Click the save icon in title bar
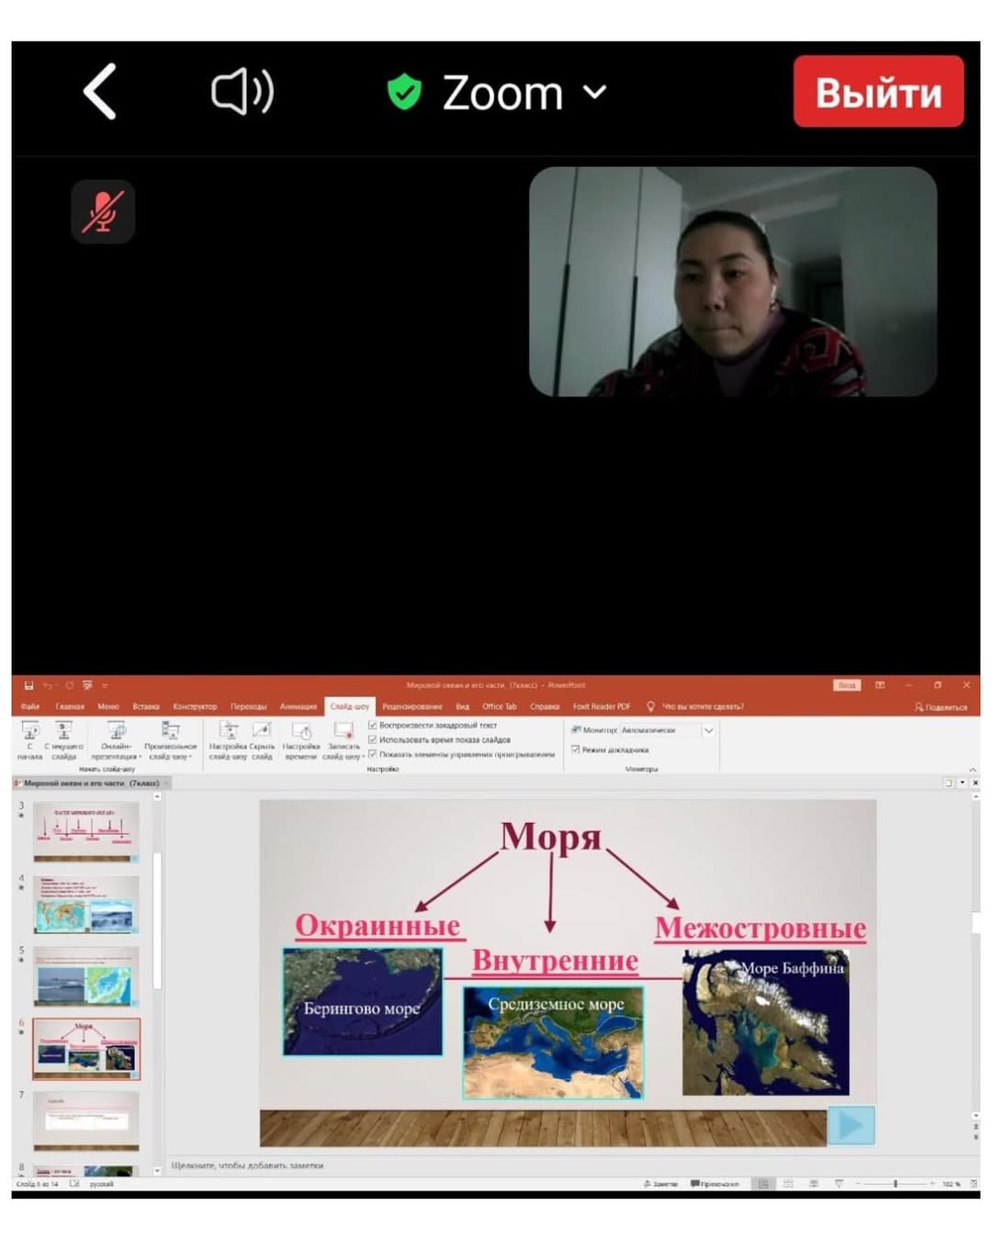This screenshot has width=992, height=1240. (x=29, y=685)
